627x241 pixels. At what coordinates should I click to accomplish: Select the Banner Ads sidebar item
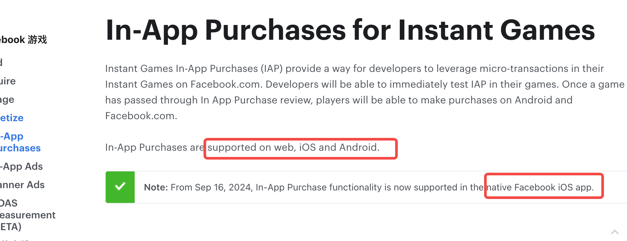tap(22, 185)
